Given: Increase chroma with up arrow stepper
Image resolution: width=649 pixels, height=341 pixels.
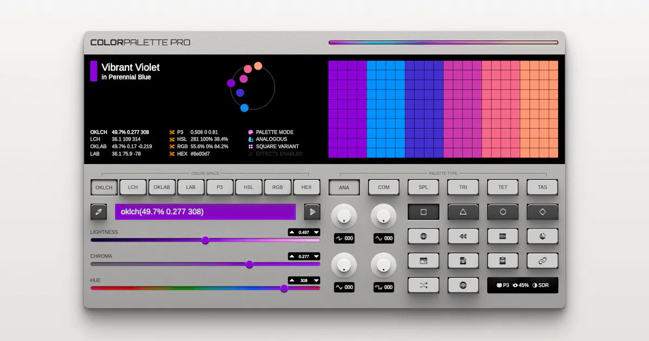Looking at the screenshot, I should (x=292, y=257).
